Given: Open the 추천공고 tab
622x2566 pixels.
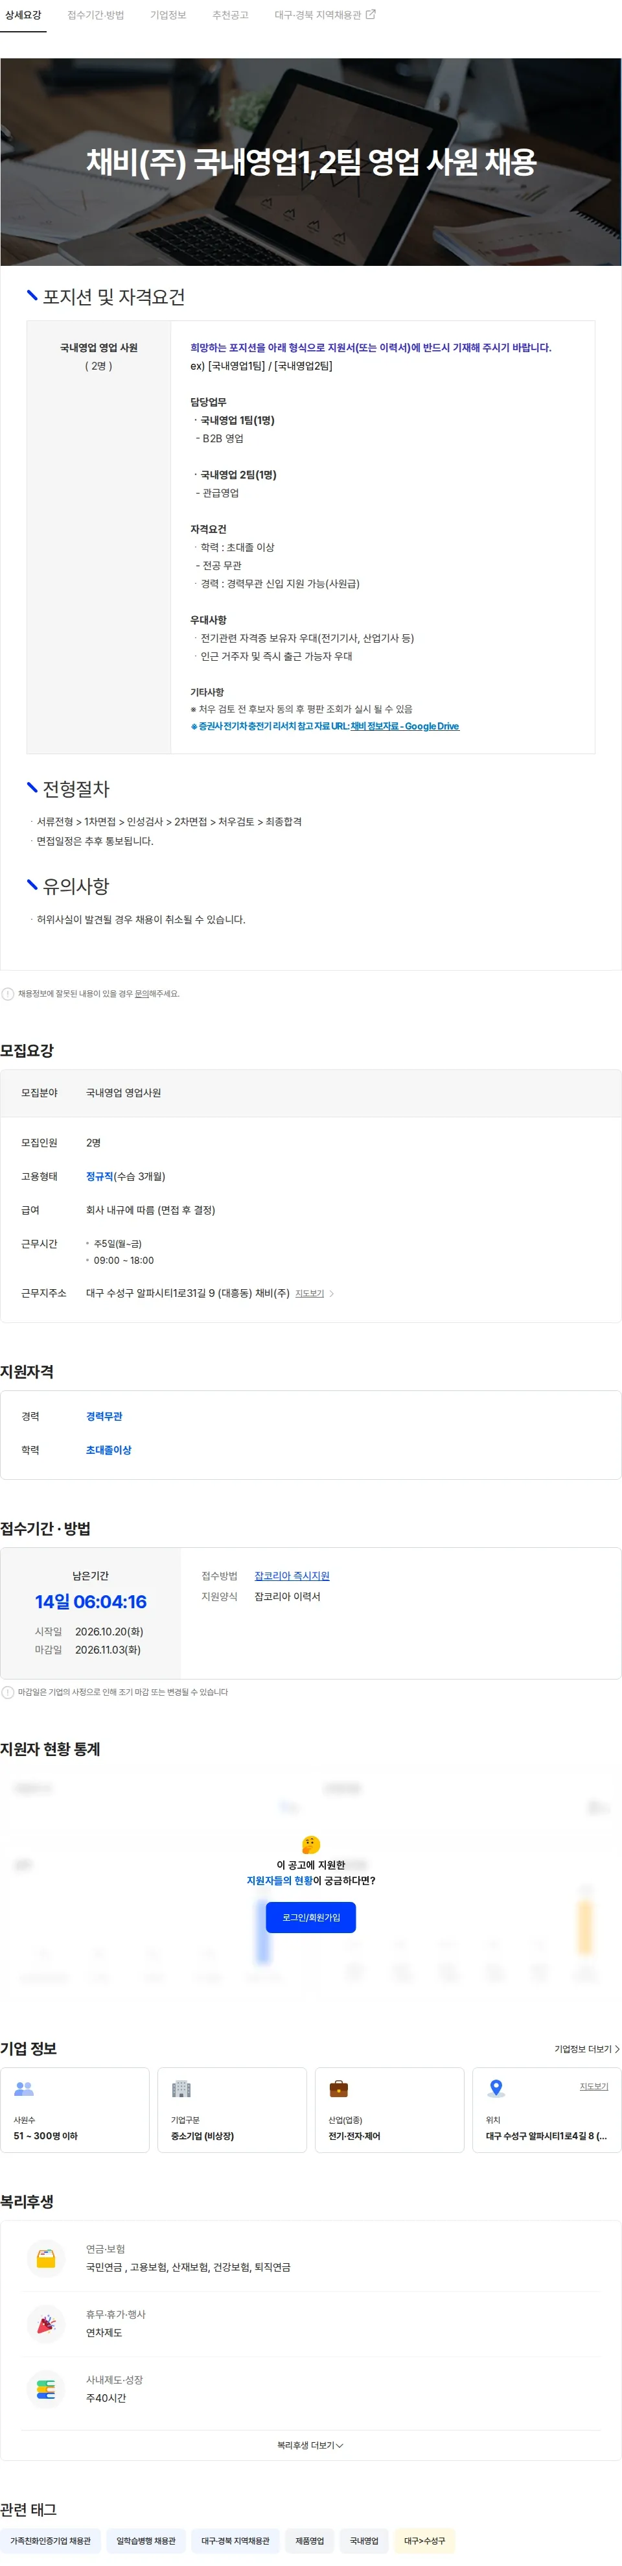Looking at the screenshot, I should tap(230, 16).
